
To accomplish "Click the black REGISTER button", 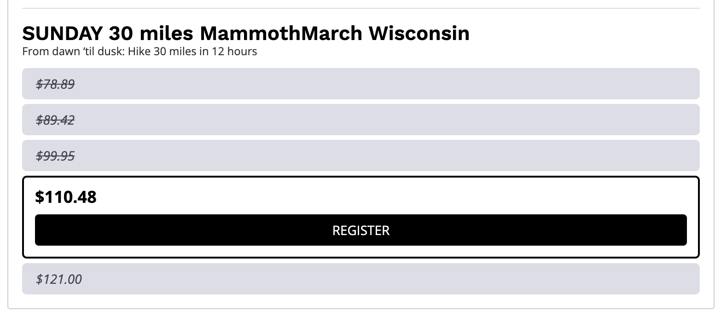I will pyautogui.click(x=360, y=230).
